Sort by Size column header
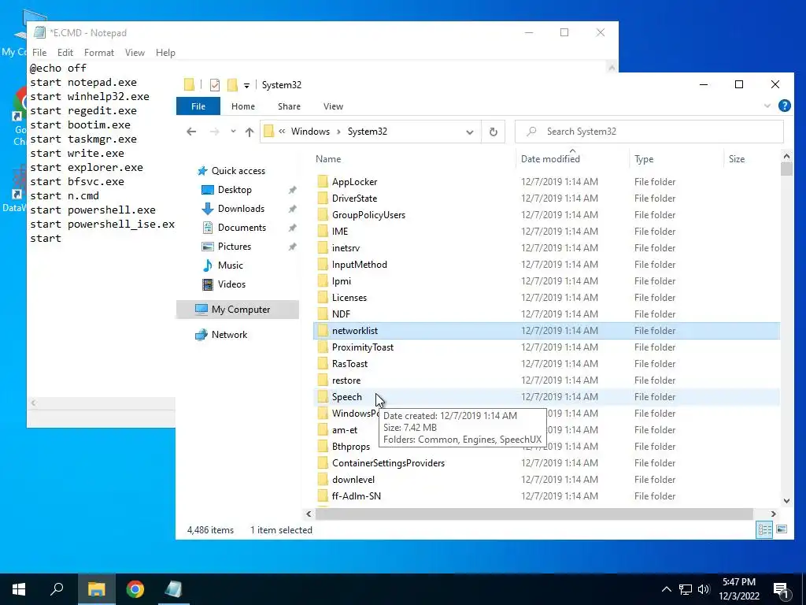The image size is (806, 605). [x=751, y=159]
